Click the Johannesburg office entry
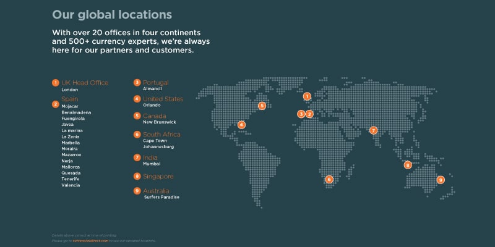Screen dimensions: 495x247 158,147
